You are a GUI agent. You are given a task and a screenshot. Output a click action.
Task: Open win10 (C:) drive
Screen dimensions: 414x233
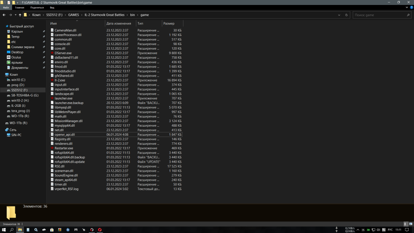(18, 80)
